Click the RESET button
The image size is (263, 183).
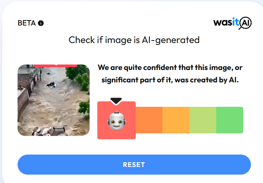134,165
